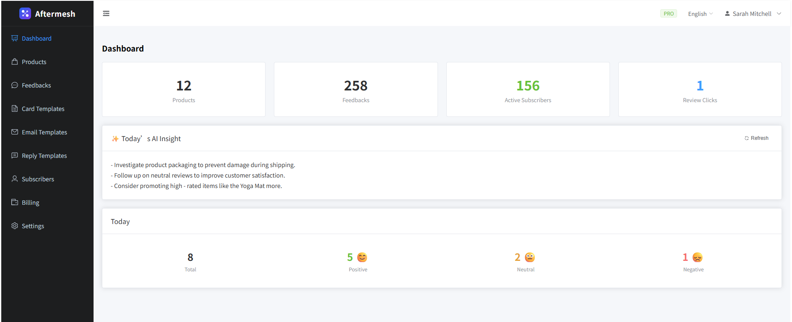
Task: Click the Subscribers person icon
Action: point(15,179)
